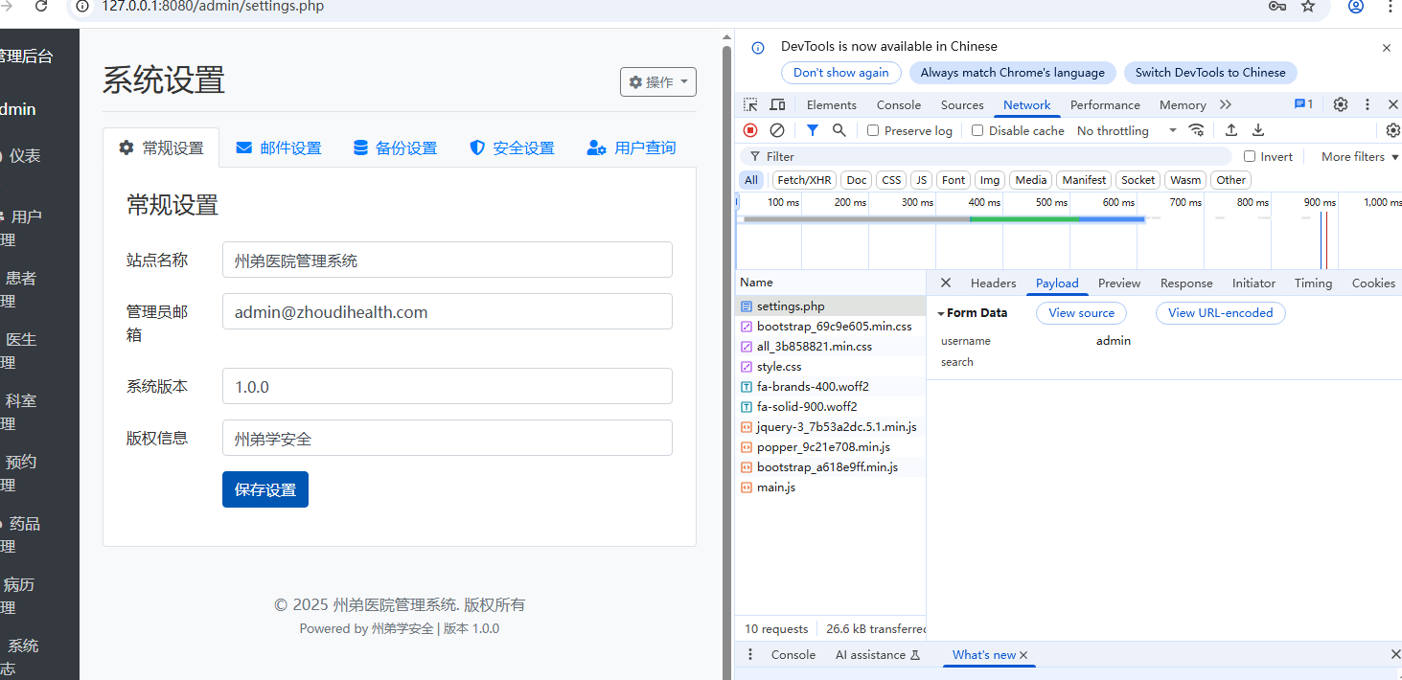Screen dimensions: 1402x680
Task: Stop recording network log
Action: coord(750,130)
